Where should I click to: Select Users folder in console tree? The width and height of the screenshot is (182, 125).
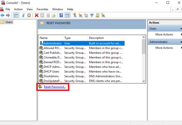tap(7, 22)
